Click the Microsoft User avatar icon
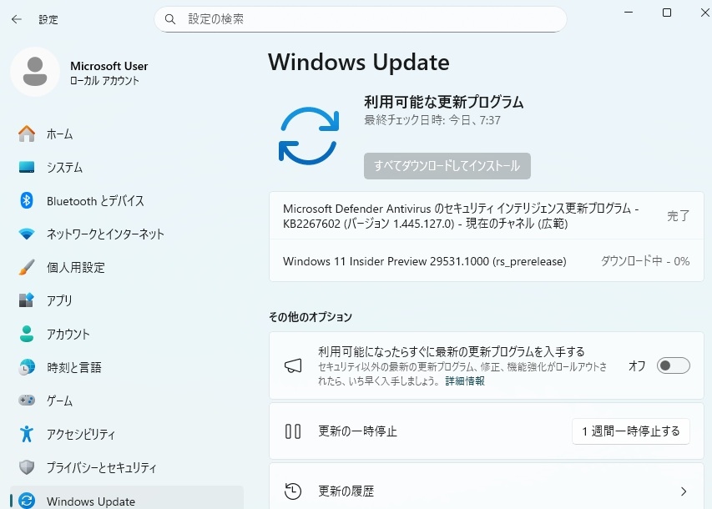 [35, 72]
